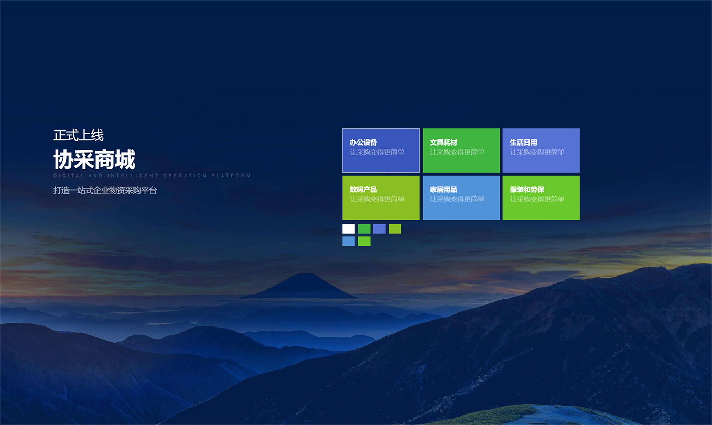Choose the bright green square in second indicator row
The width and height of the screenshot is (712, 425).
(364, 241)
